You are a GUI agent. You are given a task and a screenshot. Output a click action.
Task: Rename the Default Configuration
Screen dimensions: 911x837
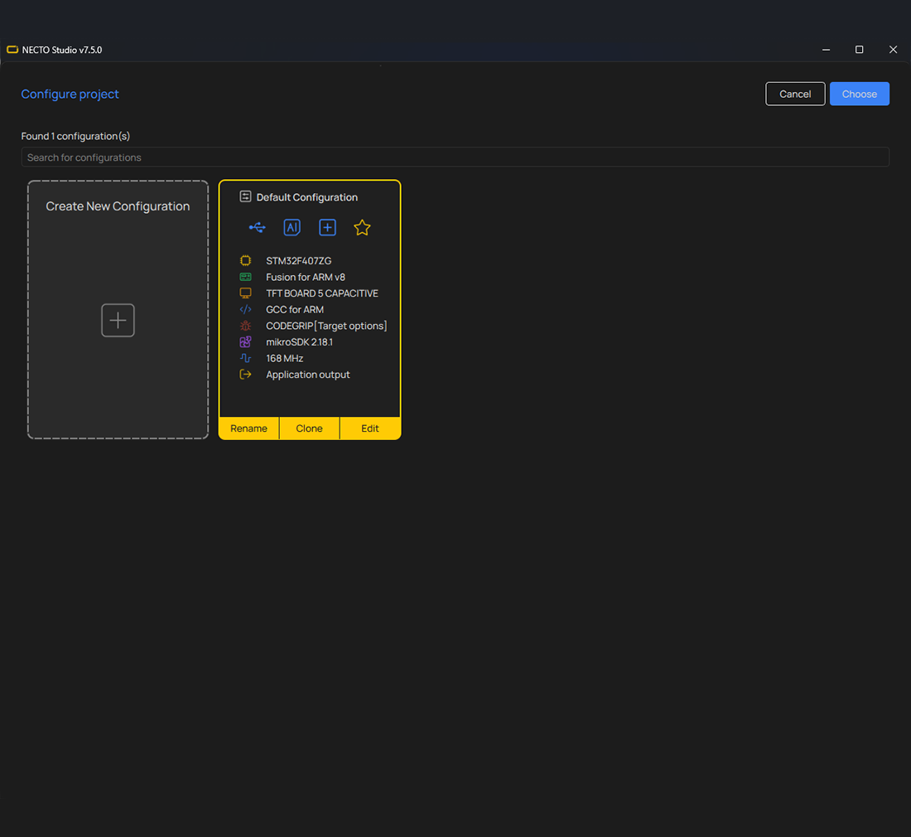click(248, 428)
